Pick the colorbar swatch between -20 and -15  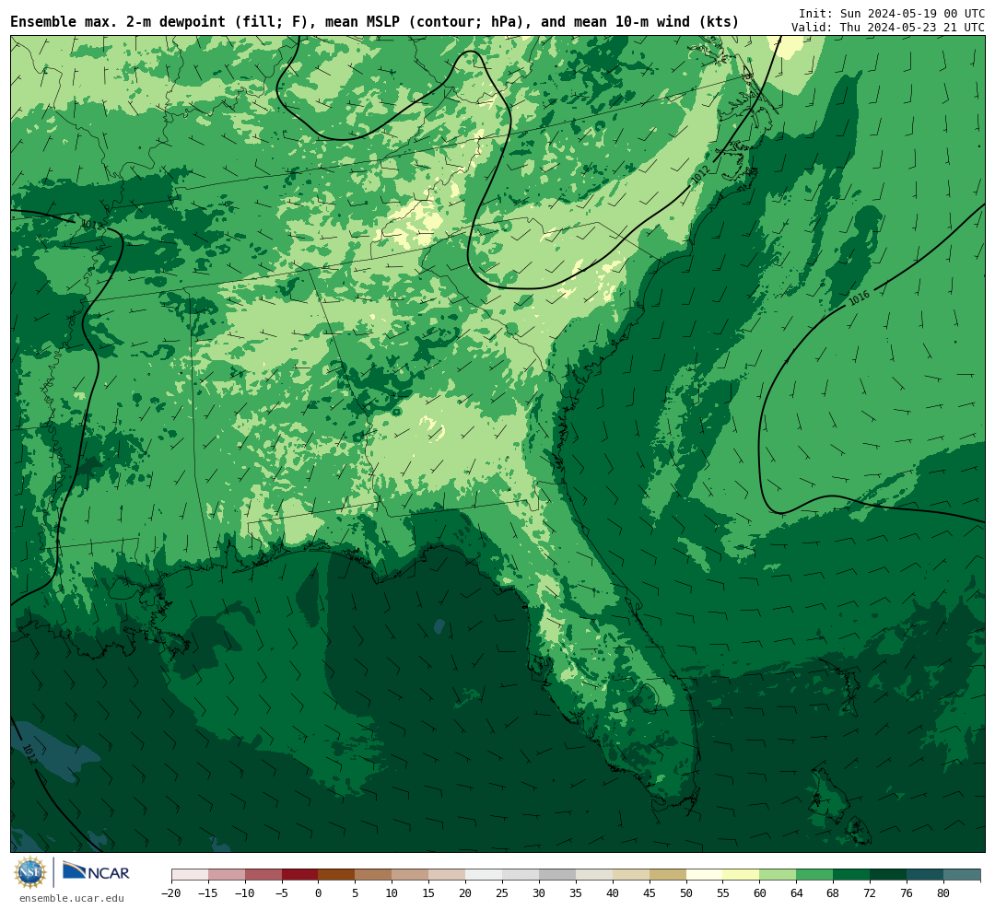pyautogui.click(x=190, y=875)
